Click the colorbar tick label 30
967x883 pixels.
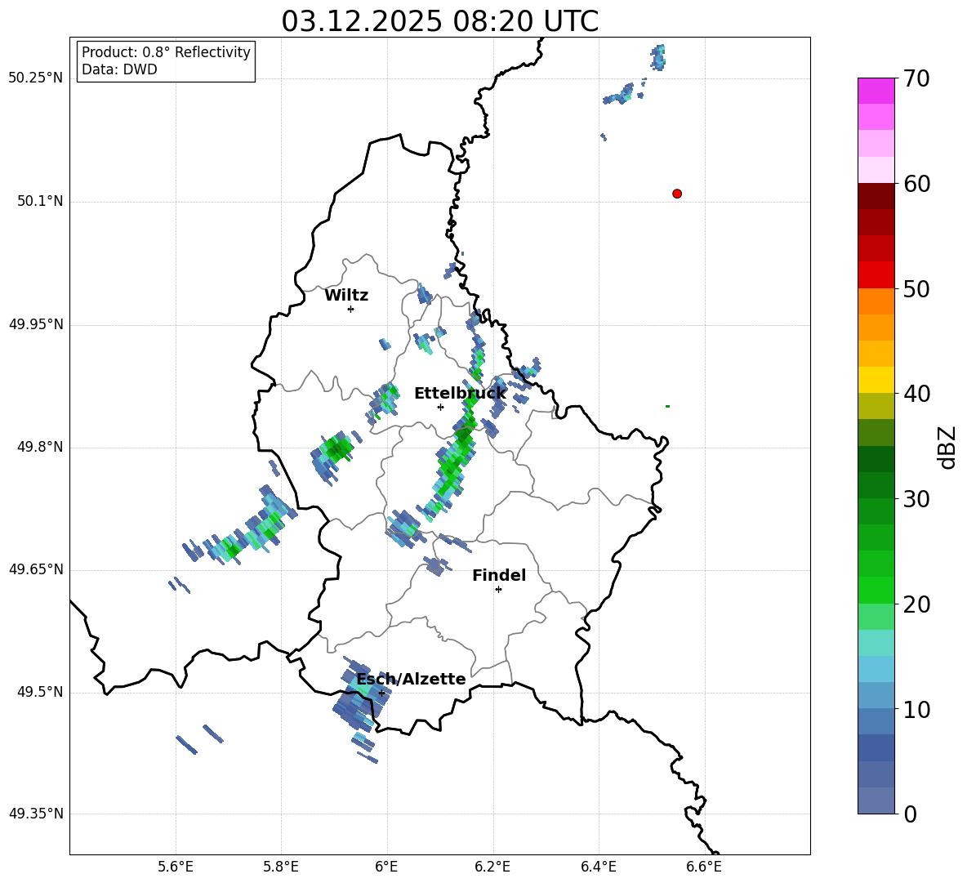point(916,499)
